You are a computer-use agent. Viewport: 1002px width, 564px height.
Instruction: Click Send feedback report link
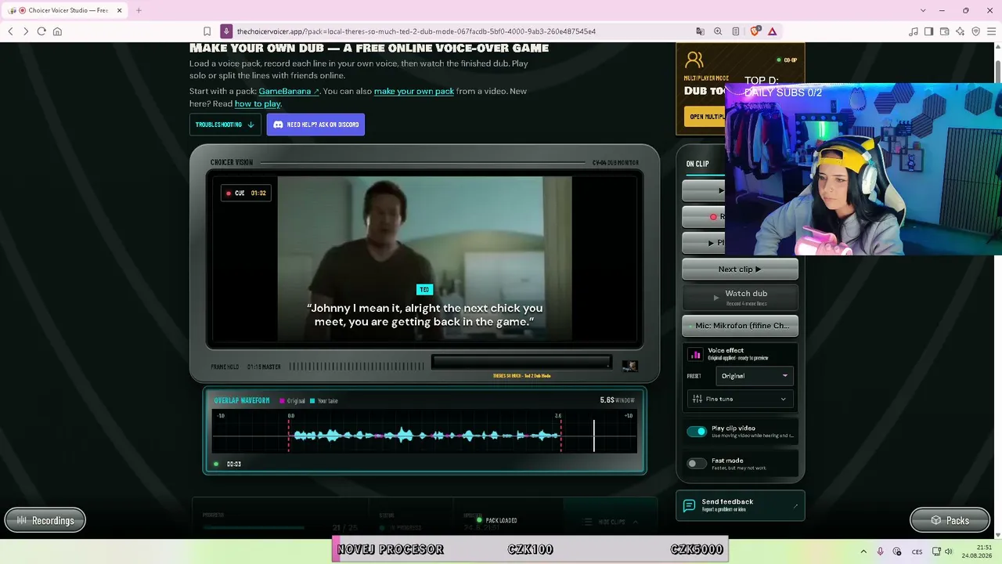741,505
